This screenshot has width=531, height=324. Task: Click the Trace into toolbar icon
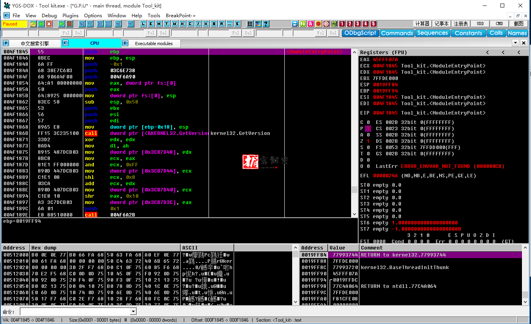[100, 24]
